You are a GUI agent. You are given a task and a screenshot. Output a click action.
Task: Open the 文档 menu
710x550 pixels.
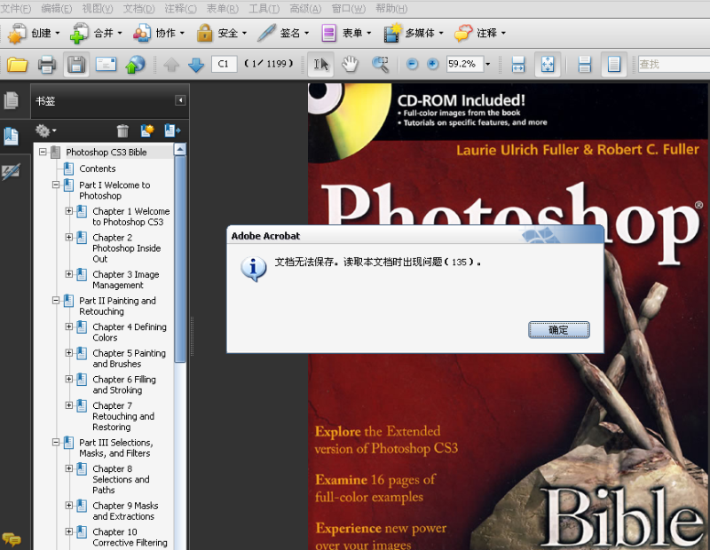[139, 9]
